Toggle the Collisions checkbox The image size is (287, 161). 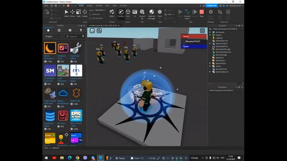click(90, 14)
